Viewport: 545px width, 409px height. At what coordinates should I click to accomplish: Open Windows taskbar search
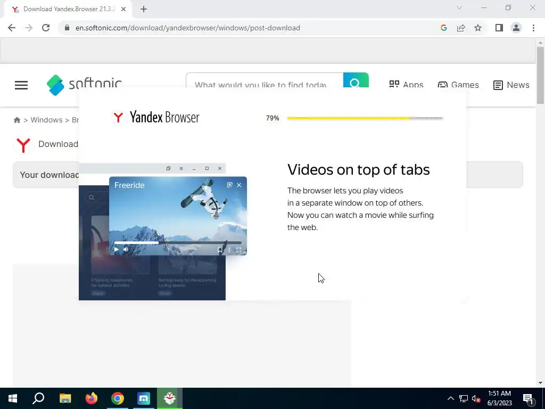[38, 398]
